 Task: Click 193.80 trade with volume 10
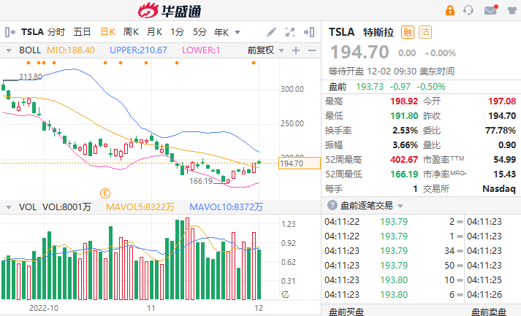tap(394, 280)
